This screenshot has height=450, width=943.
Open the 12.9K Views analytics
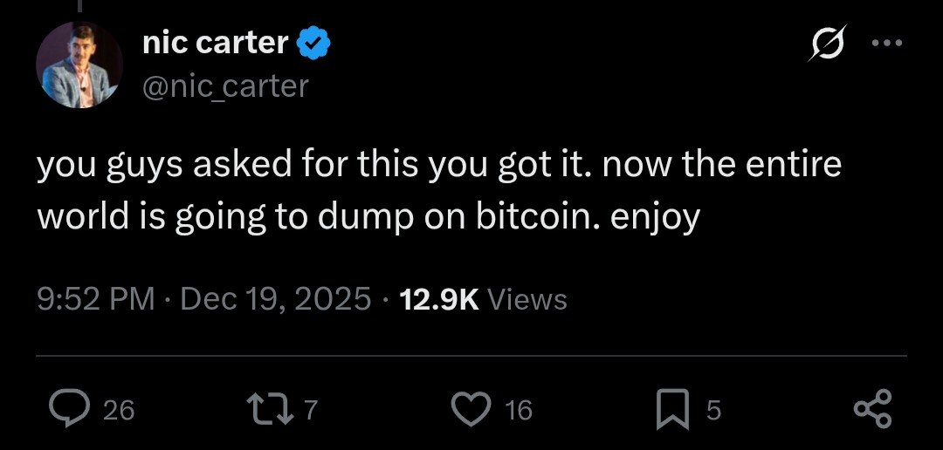coord(483,299)
